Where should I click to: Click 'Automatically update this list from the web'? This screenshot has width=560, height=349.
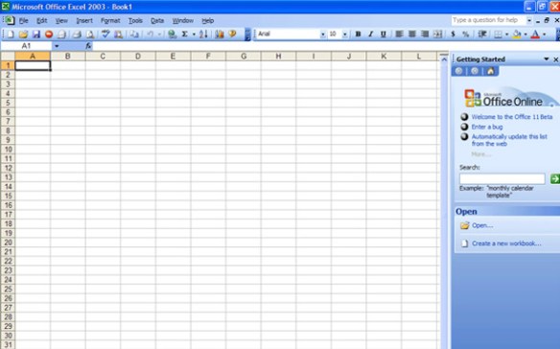click(x=509, y=140)
